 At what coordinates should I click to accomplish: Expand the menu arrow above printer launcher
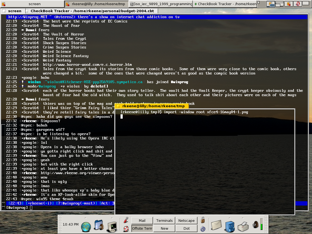pyautogui.click(x=243, y=218)
